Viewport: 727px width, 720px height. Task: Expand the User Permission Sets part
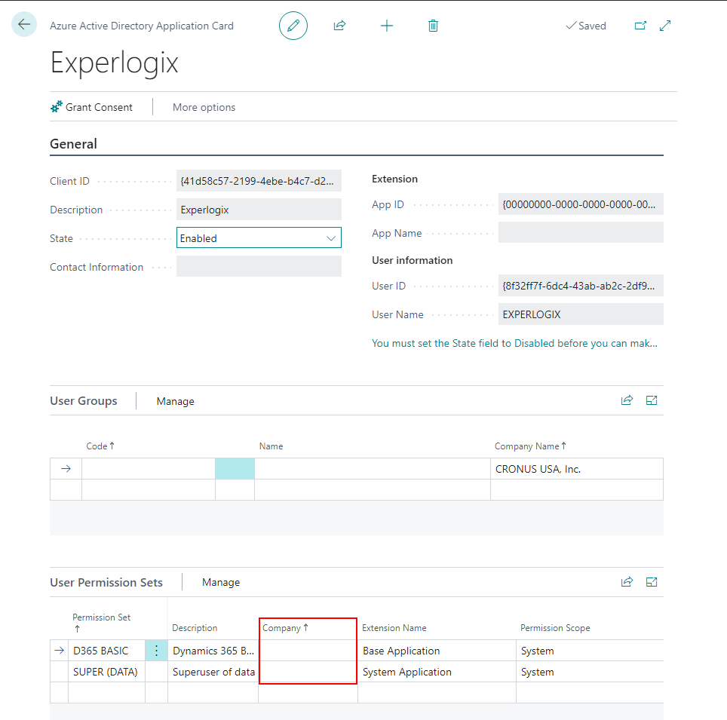pos(652,582)
